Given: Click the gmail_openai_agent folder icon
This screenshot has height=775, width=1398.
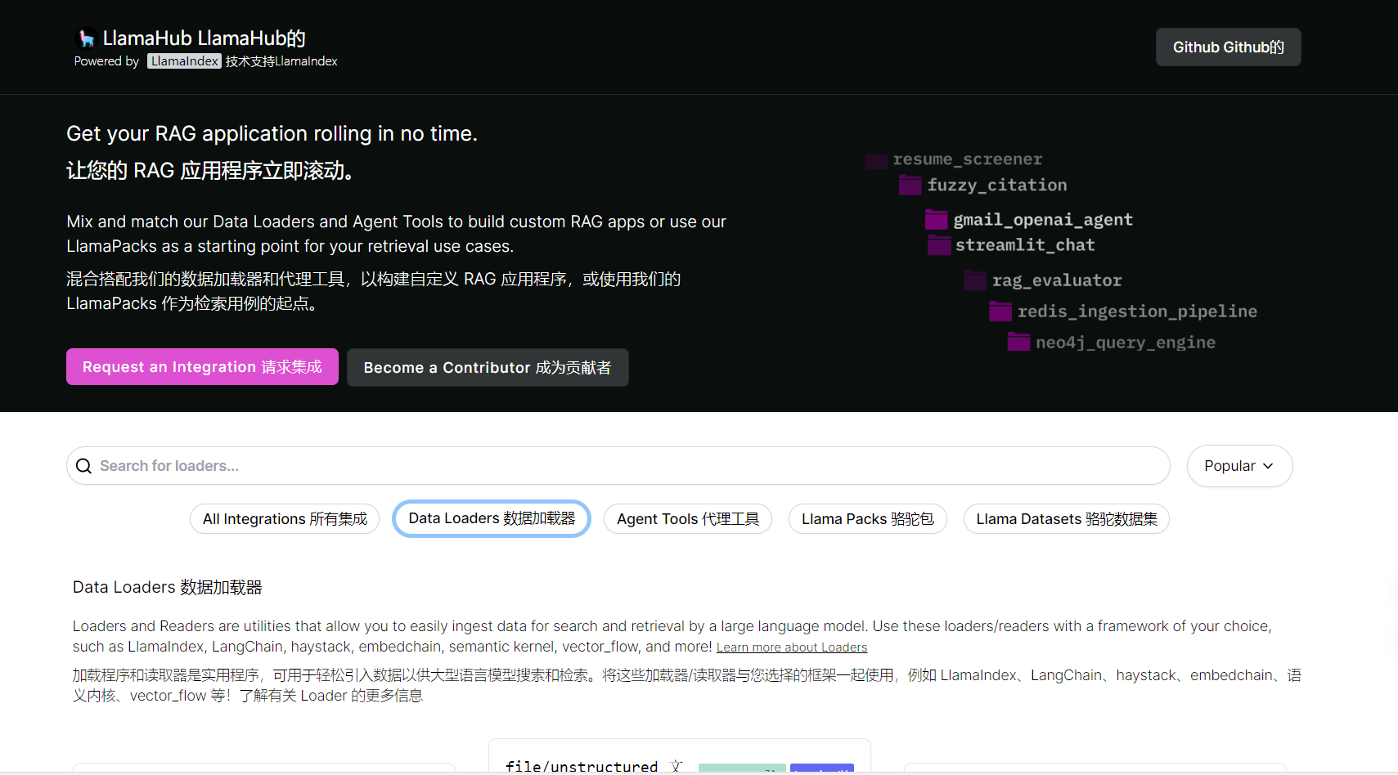Looking at the screenshot, I should [937, 220].
